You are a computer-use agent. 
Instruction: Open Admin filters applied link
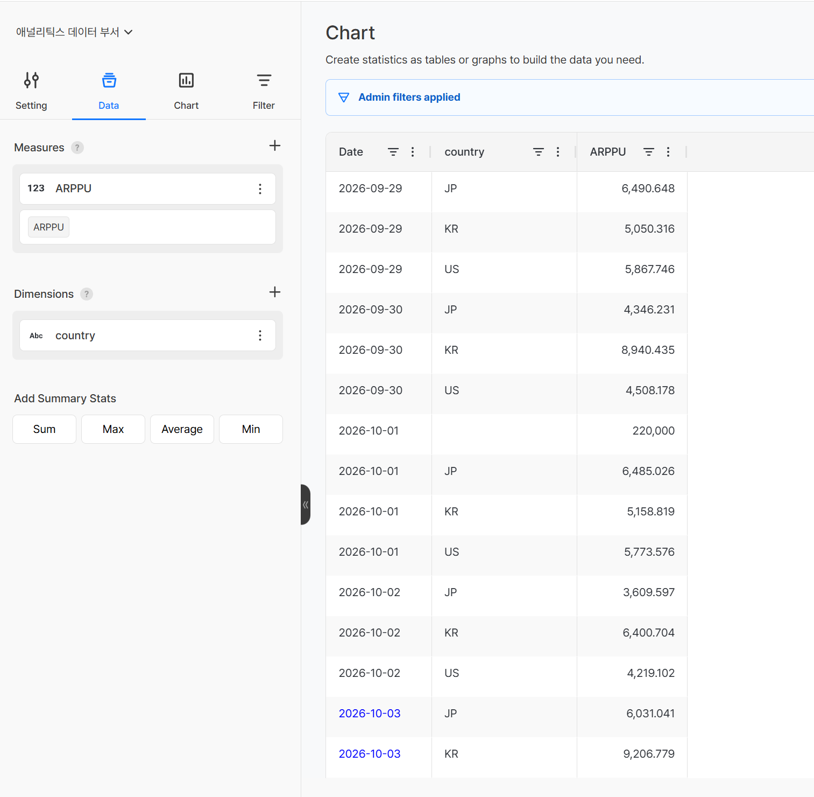pos(409,97)
